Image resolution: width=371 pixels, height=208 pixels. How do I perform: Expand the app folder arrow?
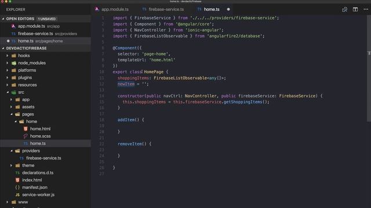pos(11,99)
